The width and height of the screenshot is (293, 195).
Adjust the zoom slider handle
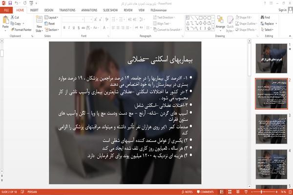coord(261,192)
